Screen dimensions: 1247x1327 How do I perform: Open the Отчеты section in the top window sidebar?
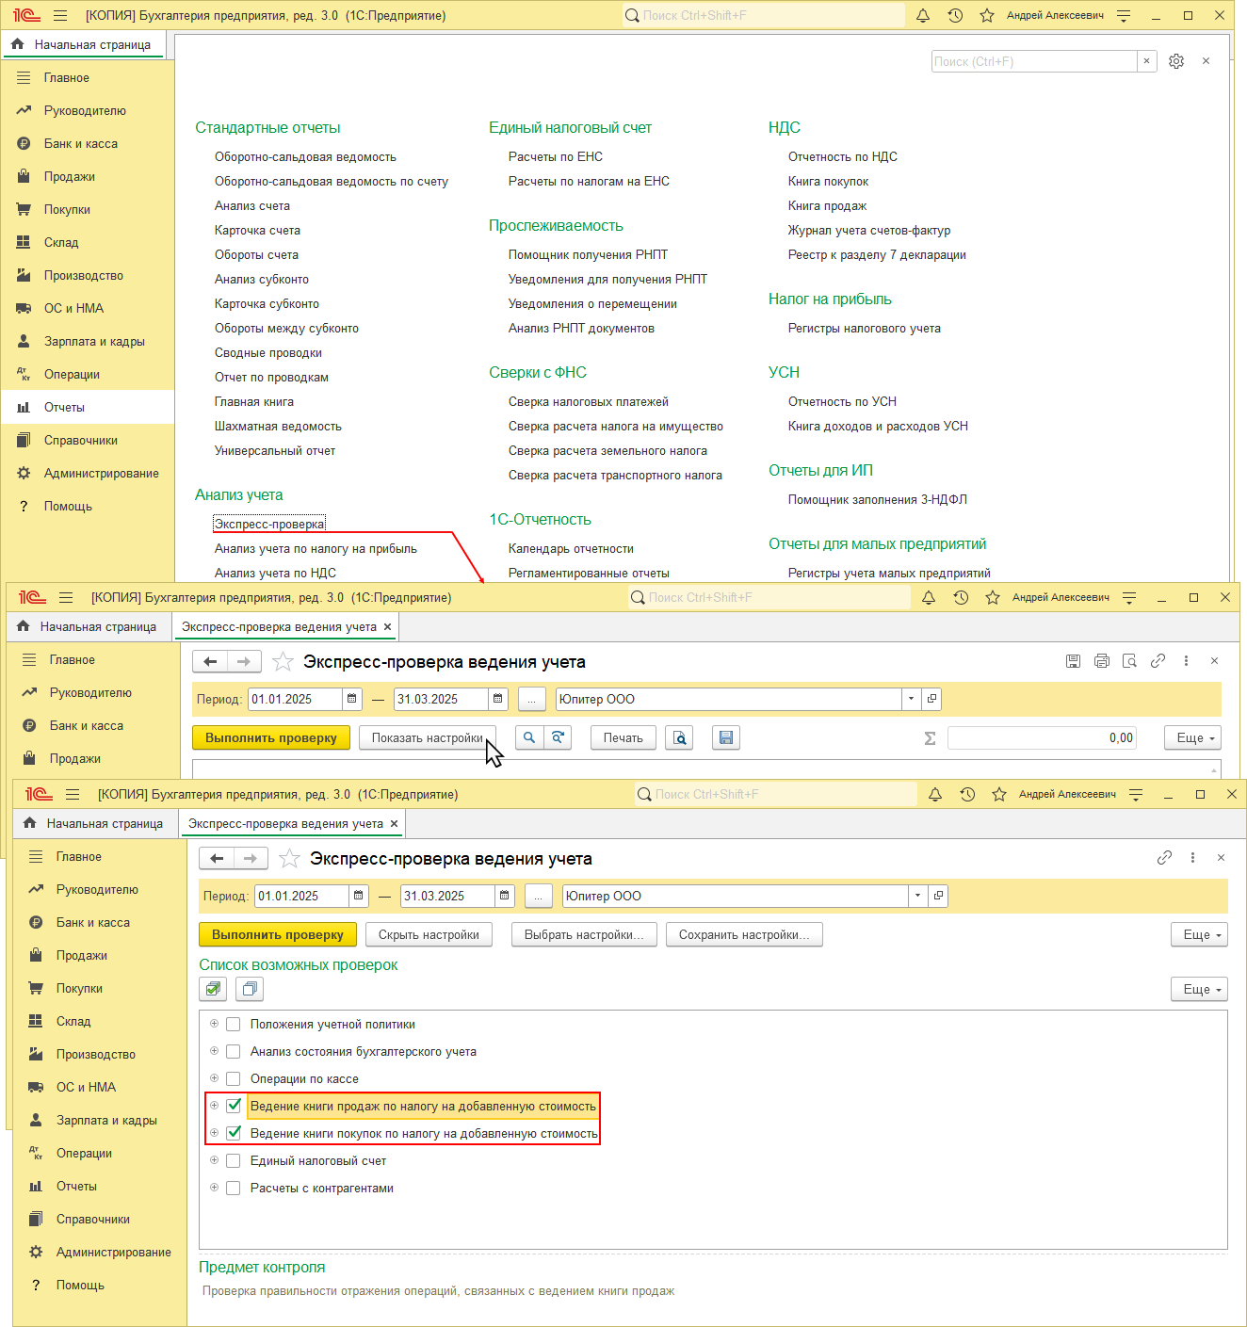click(88, 407)
